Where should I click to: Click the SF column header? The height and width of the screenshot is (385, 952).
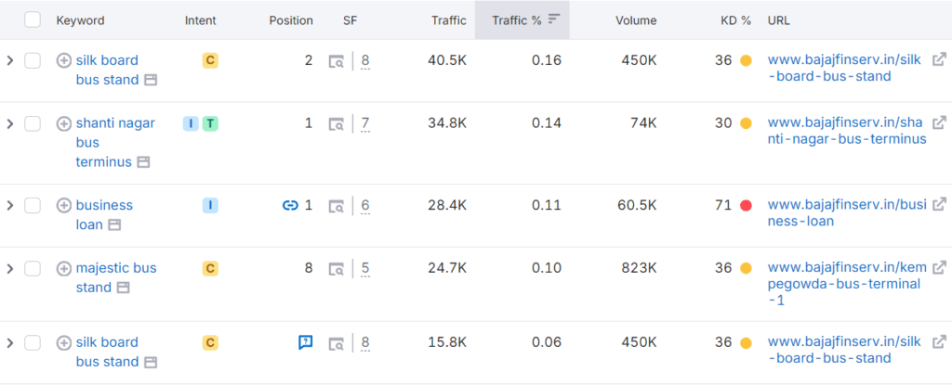pyautogui.click(x=350, y=20)
